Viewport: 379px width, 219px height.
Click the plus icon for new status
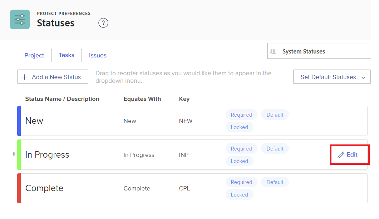[x=25, y=77]
